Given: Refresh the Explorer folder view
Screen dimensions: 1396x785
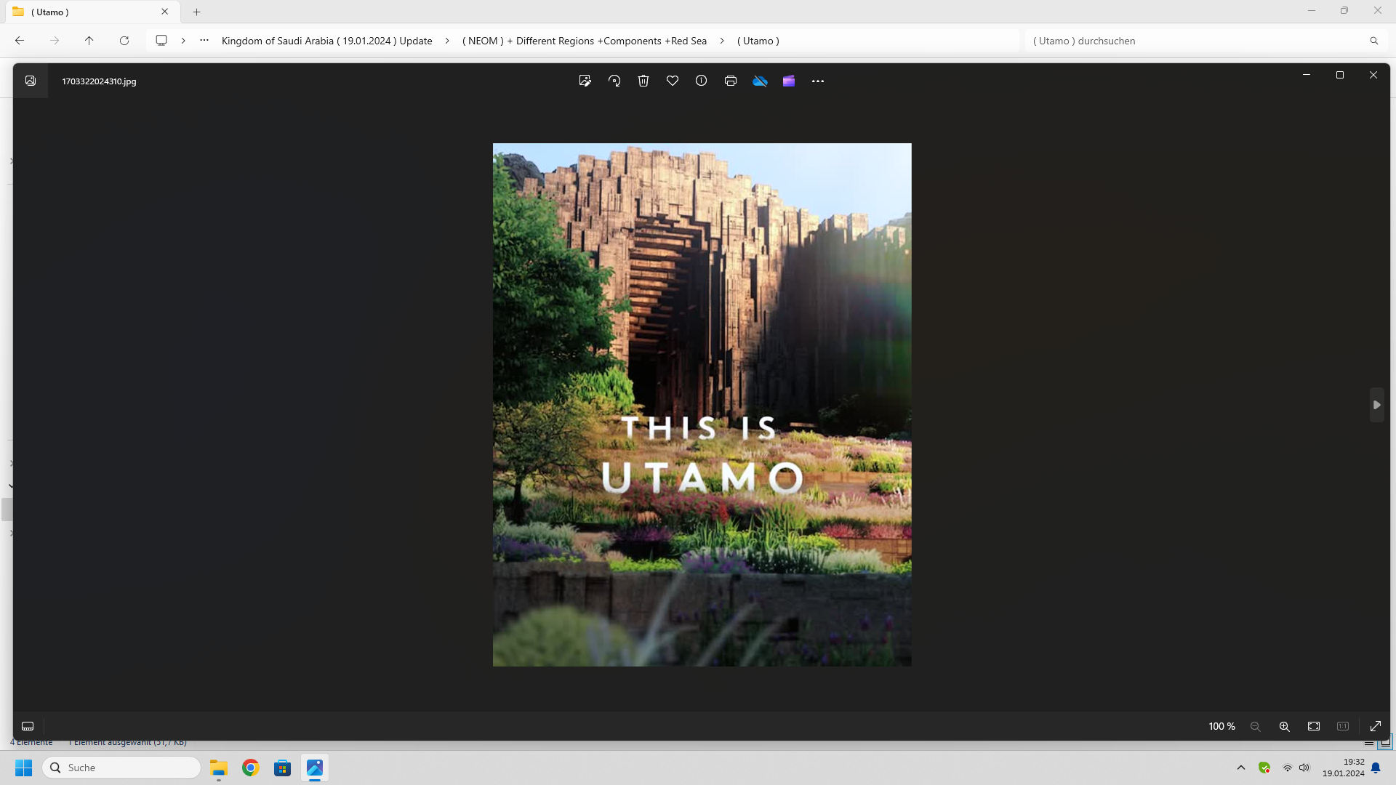Looking at the screenshot, I should pyautogui.click(x=124, y=41).
